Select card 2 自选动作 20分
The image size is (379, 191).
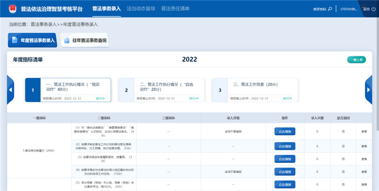(x=161, y=90)
